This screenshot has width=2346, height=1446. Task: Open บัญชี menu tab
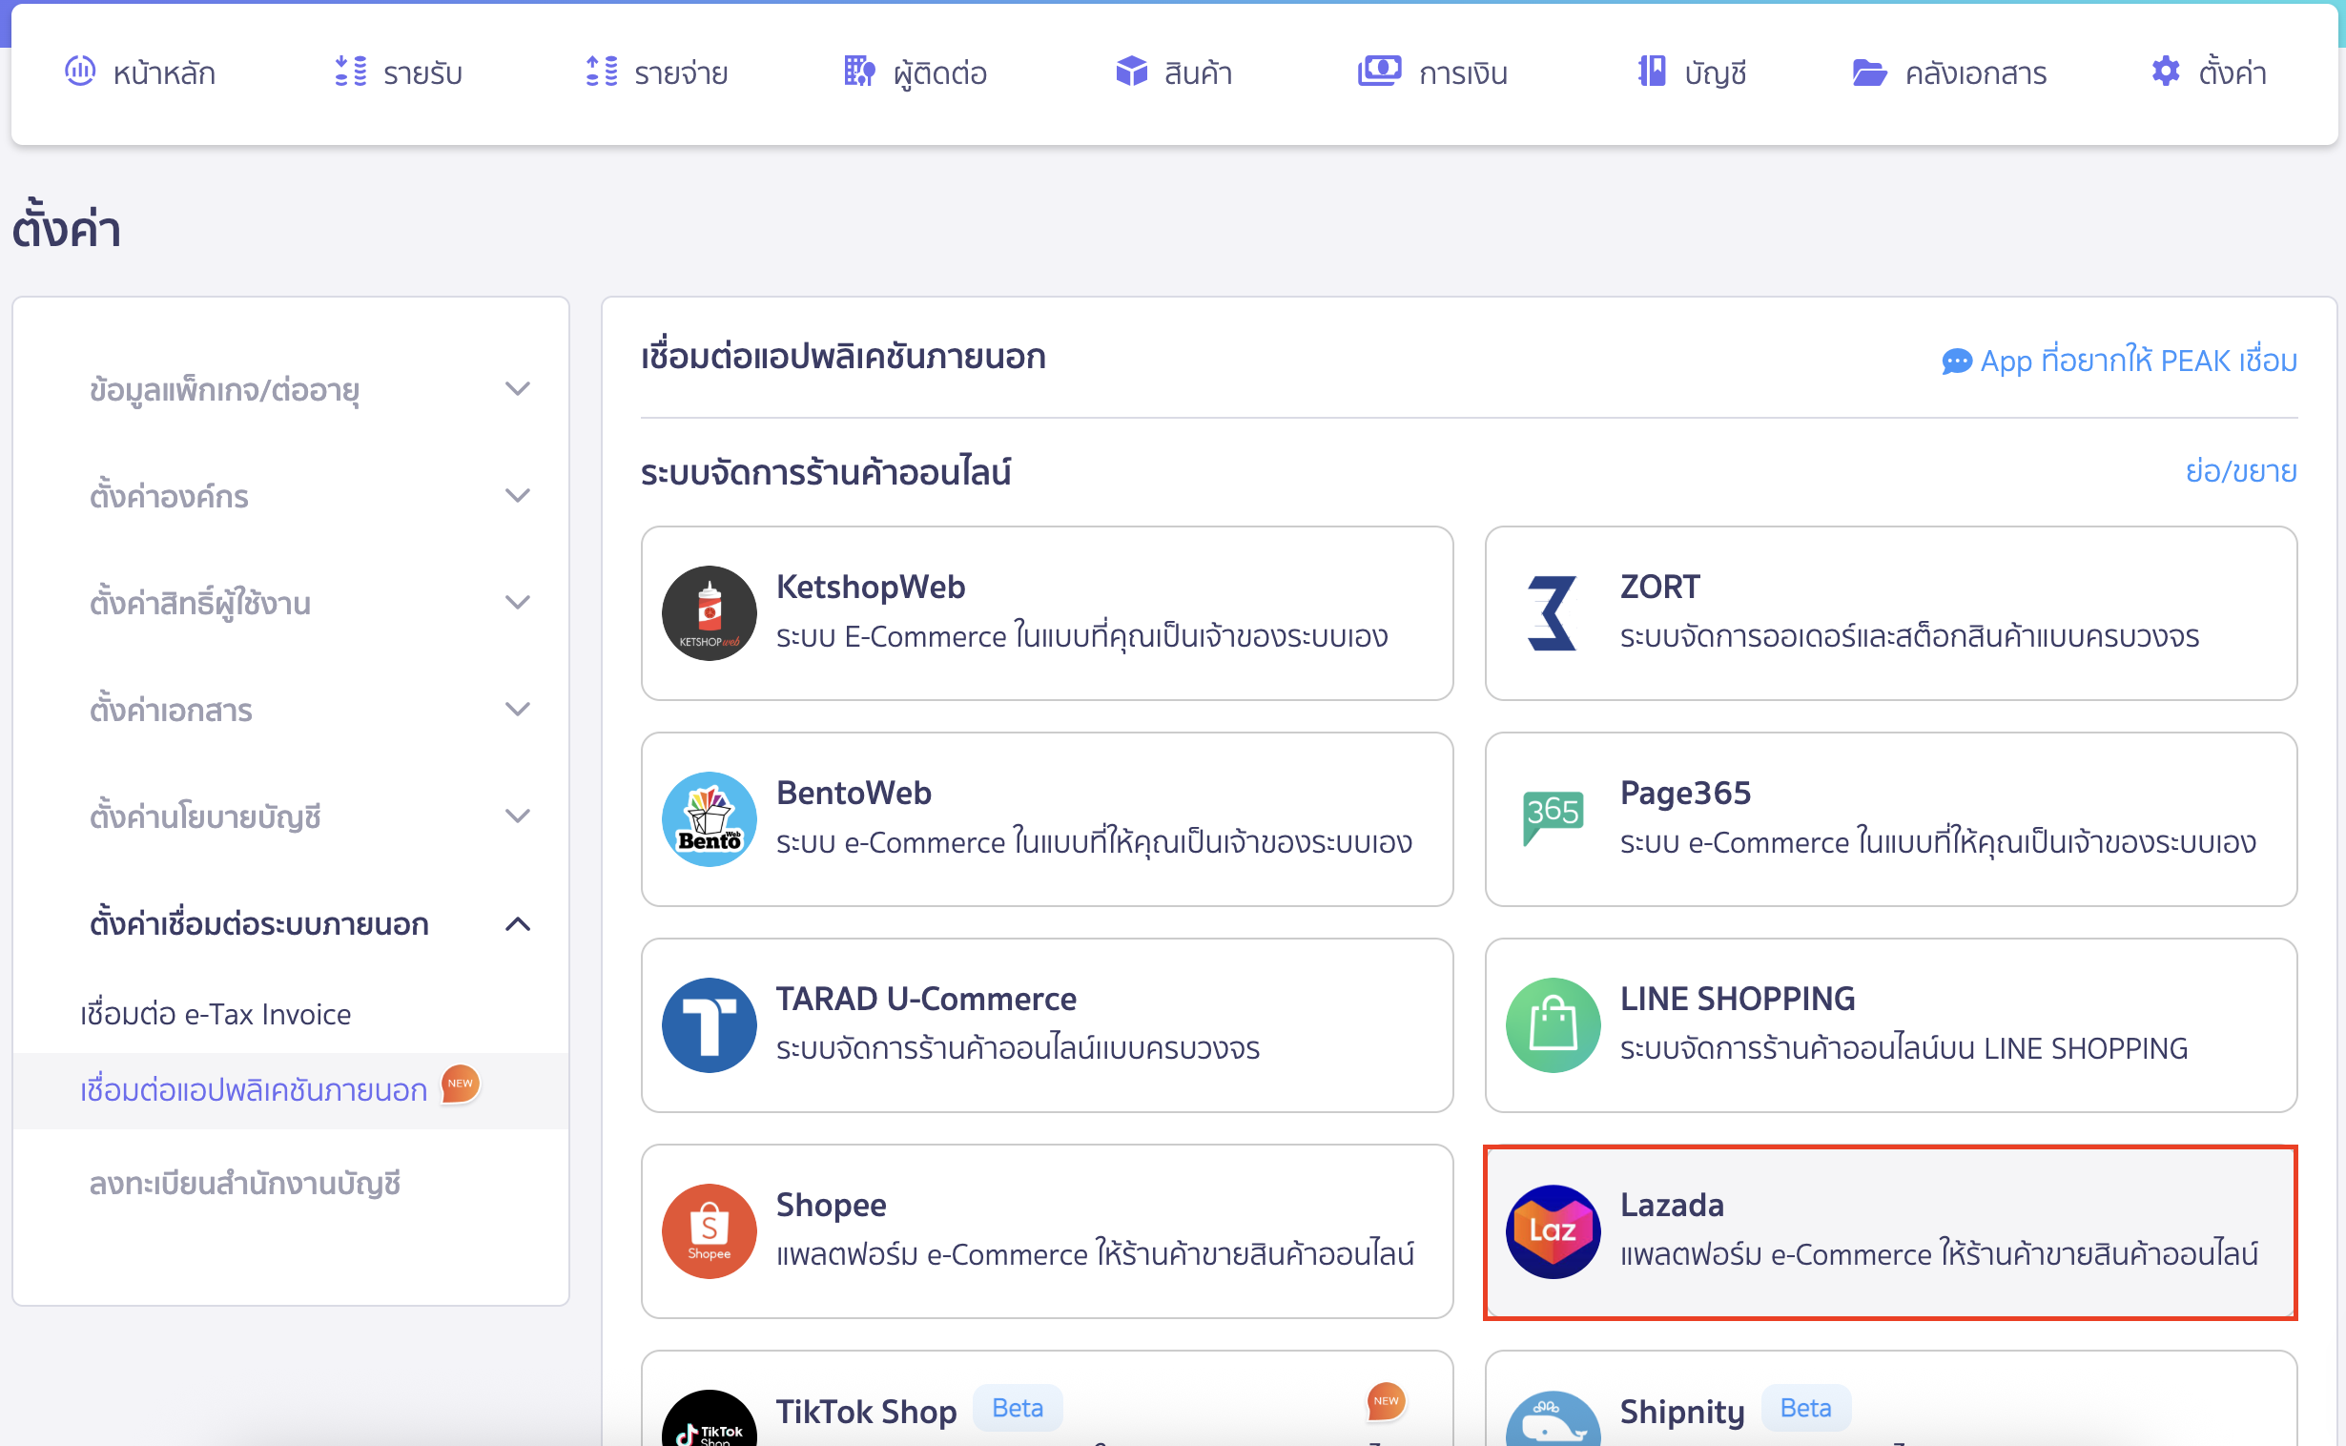tap(1692, 72)
